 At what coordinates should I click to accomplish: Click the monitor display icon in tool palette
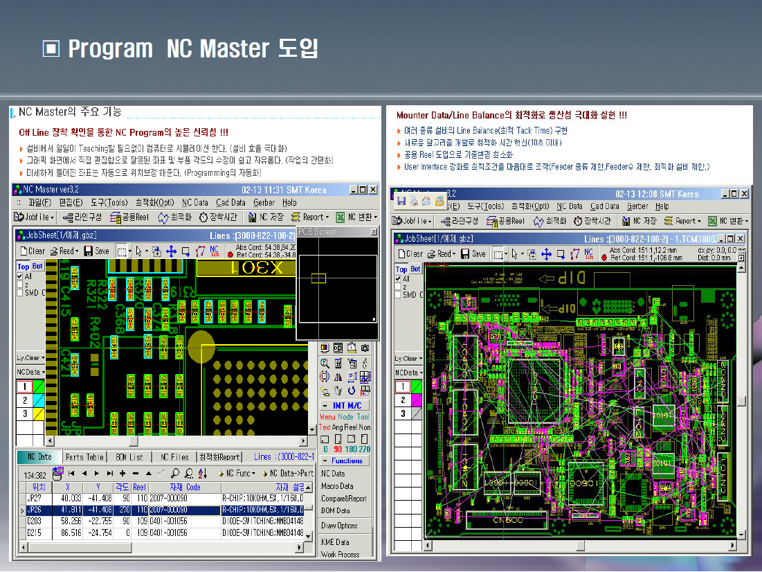325,348
